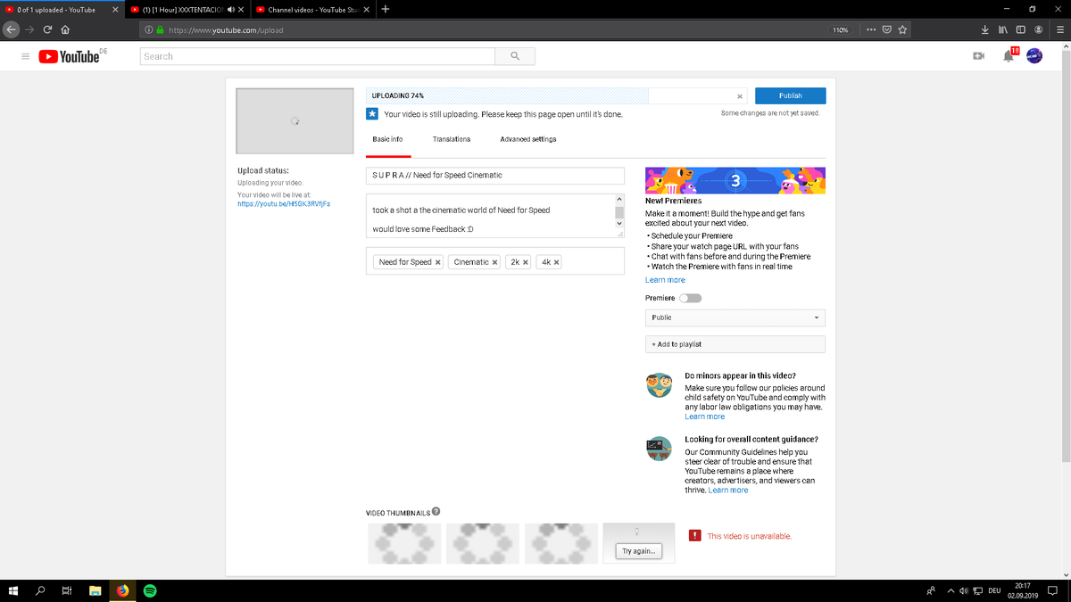1071x602 pixels.
Task: Select the first video thumbnail option
Action: [404, 543]
